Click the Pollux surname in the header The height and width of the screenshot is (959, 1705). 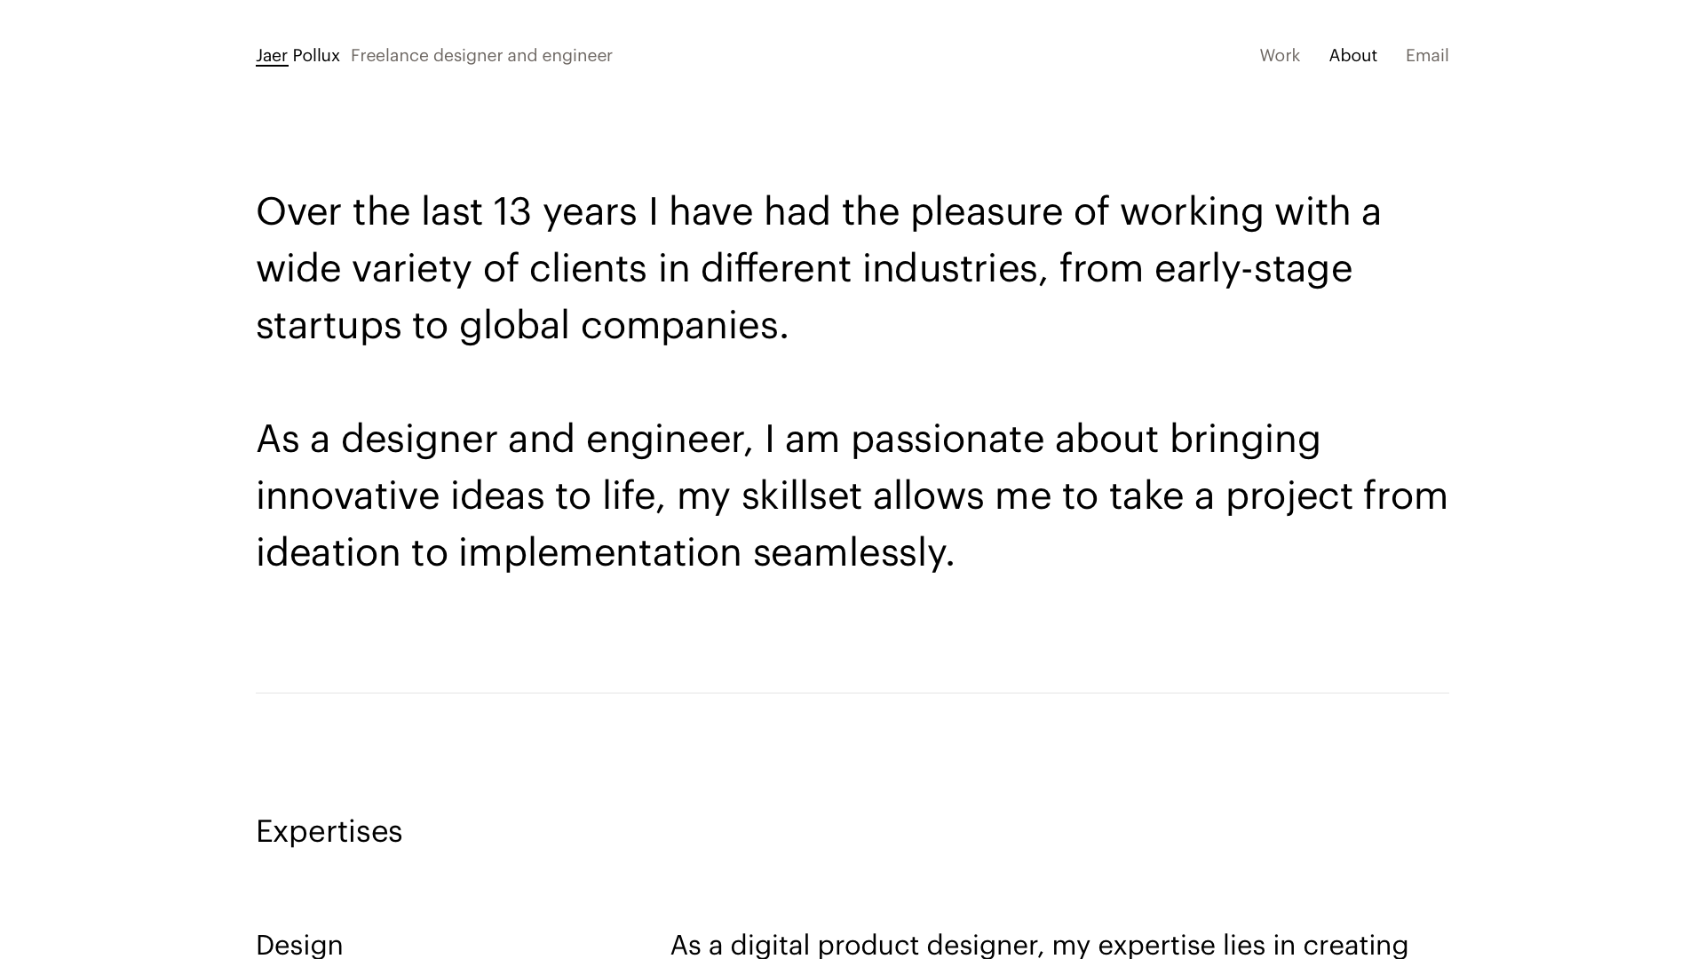coord(316,55)
